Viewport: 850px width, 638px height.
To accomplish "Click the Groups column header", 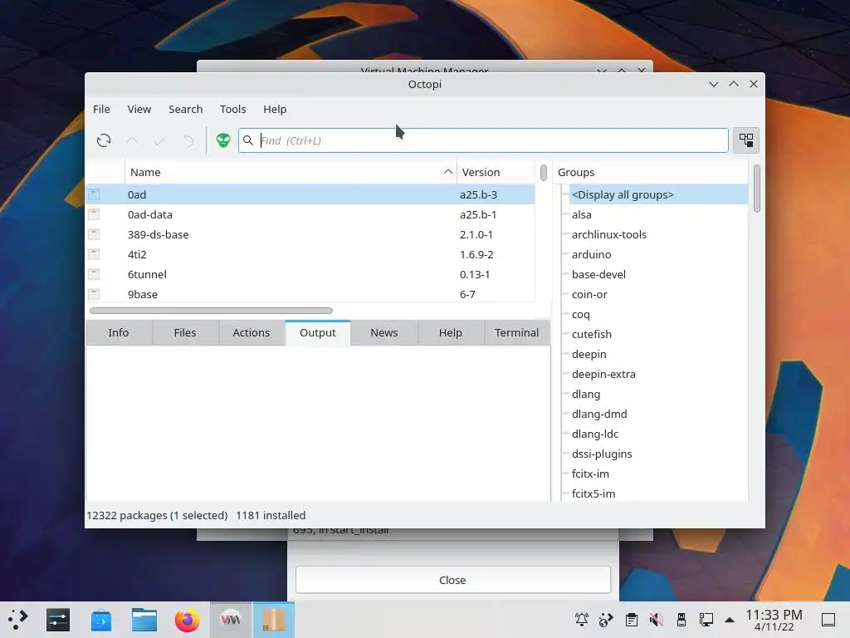I will pos(652,172).
